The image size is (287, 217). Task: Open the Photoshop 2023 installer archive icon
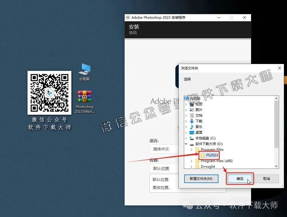pos(84,96)
